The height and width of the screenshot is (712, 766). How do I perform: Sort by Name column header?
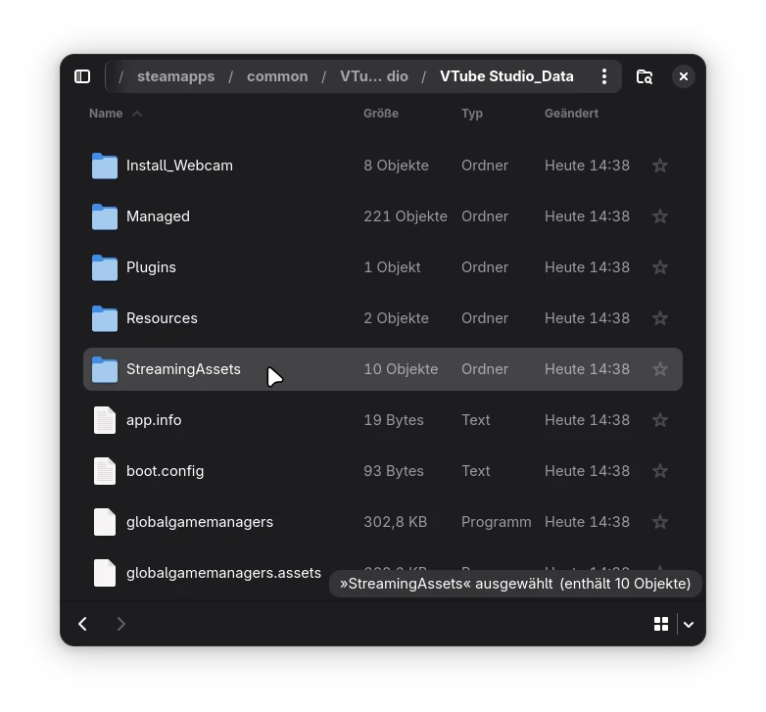pos(106,114)
